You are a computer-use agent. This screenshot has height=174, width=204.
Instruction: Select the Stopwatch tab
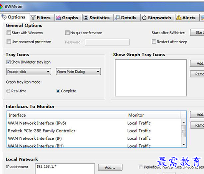coord(158,18)
